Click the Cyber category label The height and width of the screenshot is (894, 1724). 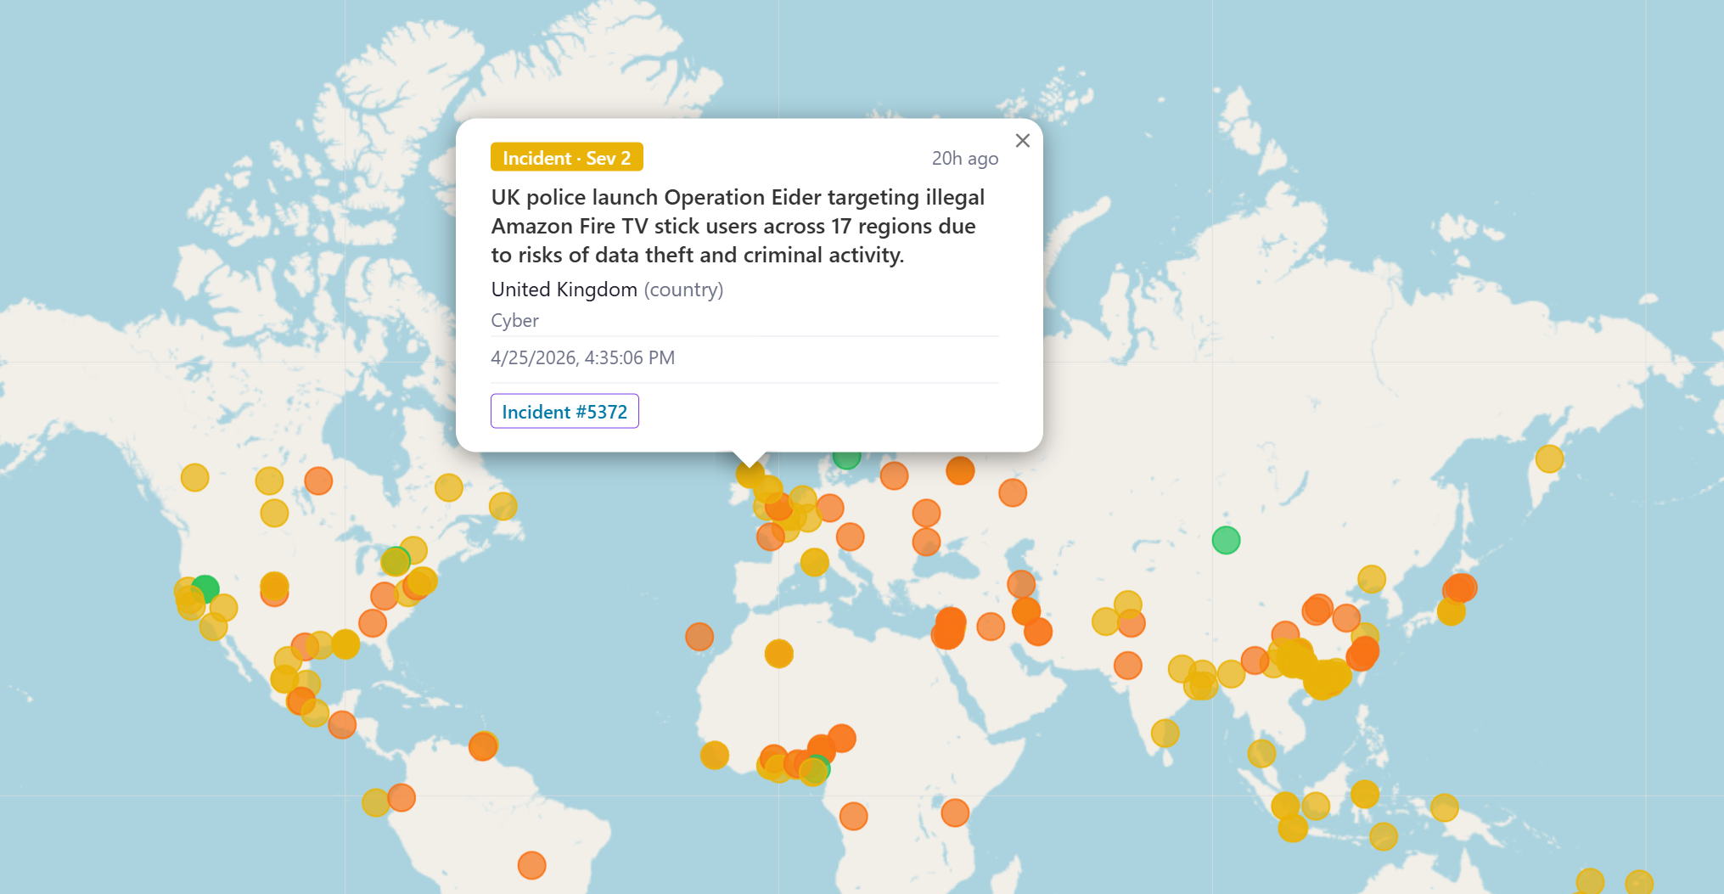tap(514, 320)
